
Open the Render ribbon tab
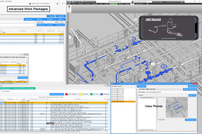[127, 4]
